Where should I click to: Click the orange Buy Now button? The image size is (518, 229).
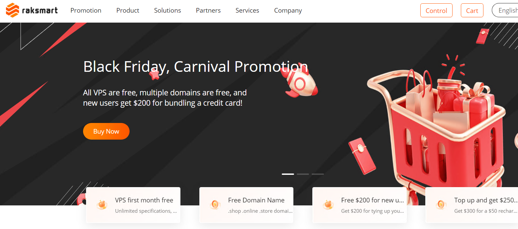click(106, 131)
